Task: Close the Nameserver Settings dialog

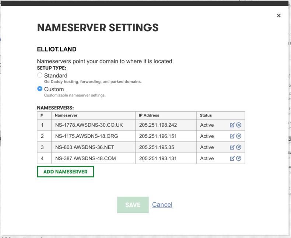Action: click(278, 15)
